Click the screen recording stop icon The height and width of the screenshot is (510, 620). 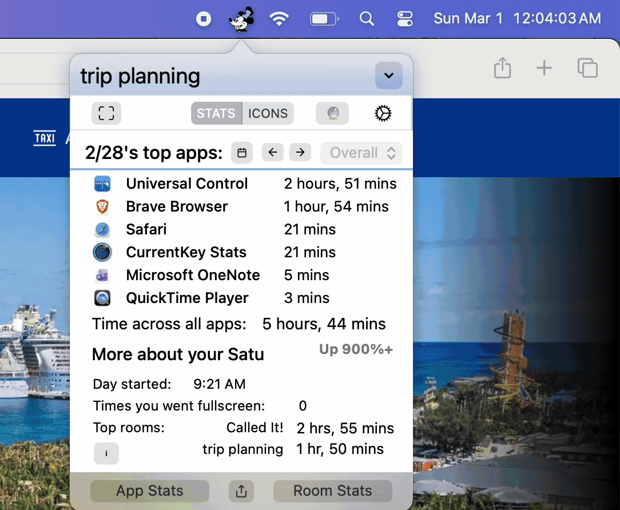(204, 19)
